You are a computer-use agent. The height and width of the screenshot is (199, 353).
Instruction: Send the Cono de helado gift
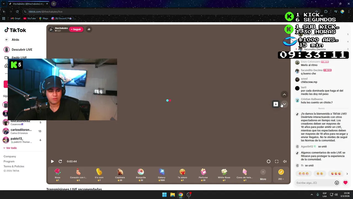(x=245, y=175)
